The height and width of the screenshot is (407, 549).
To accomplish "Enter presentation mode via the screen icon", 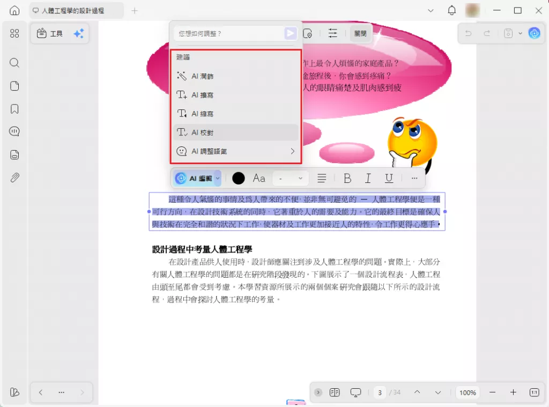I will point(355,392).
